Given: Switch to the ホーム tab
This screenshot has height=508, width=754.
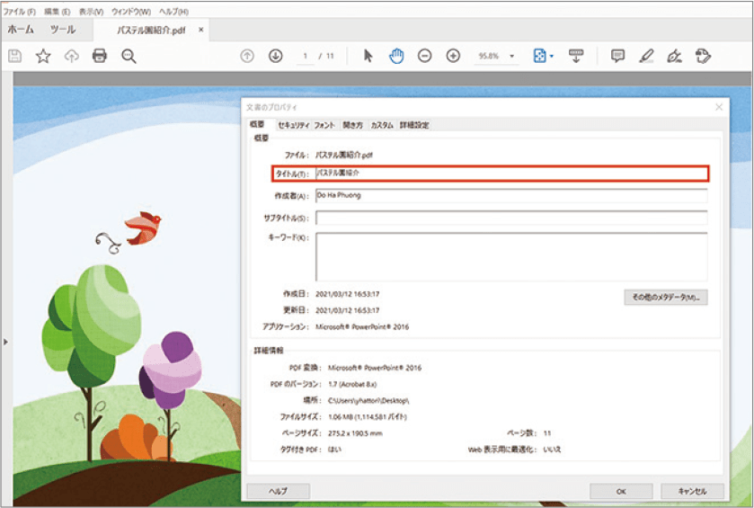Looking at the screenshot, I should pyautogui.click(x=21, y=30).
